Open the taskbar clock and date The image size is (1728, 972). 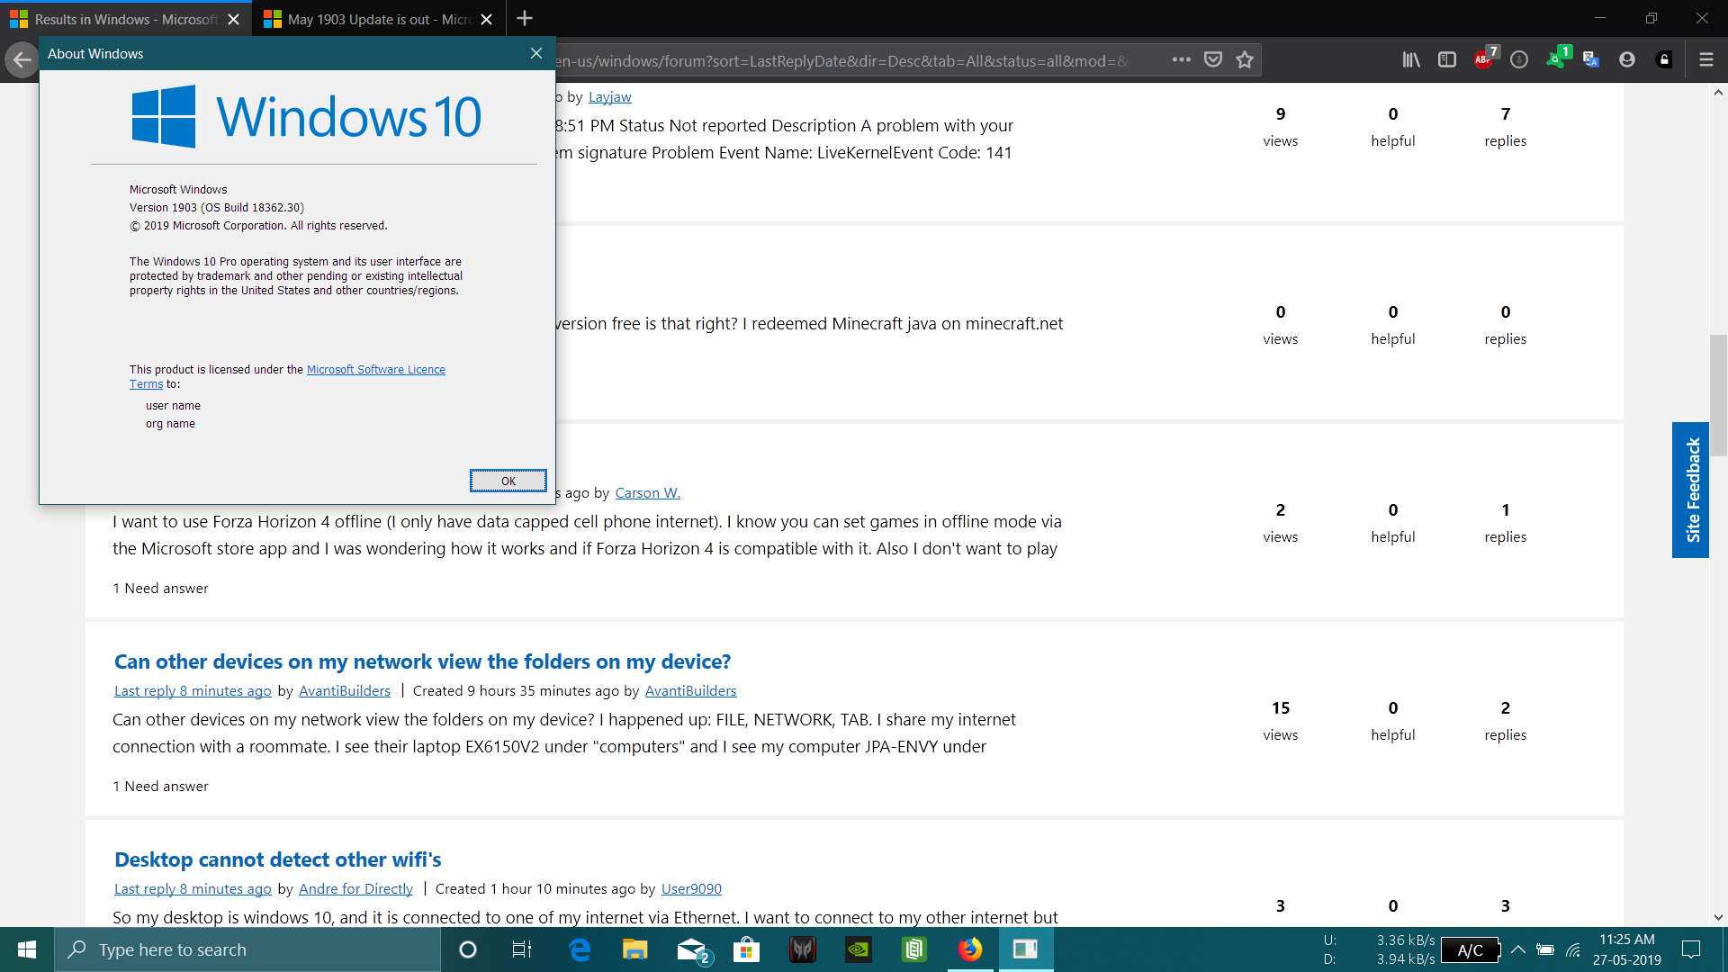coord(1627,949)
